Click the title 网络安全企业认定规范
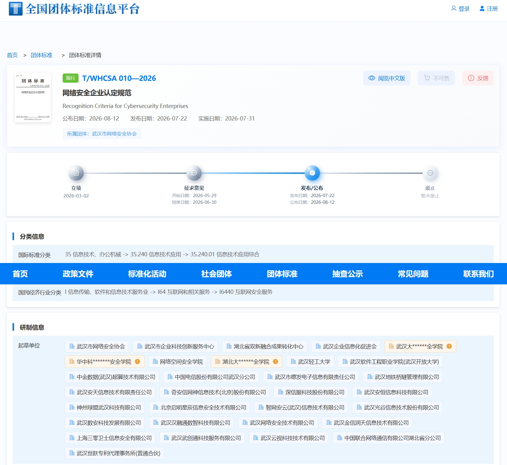The height and width of the screenshot is (465, 507). [x=97, y=93]
